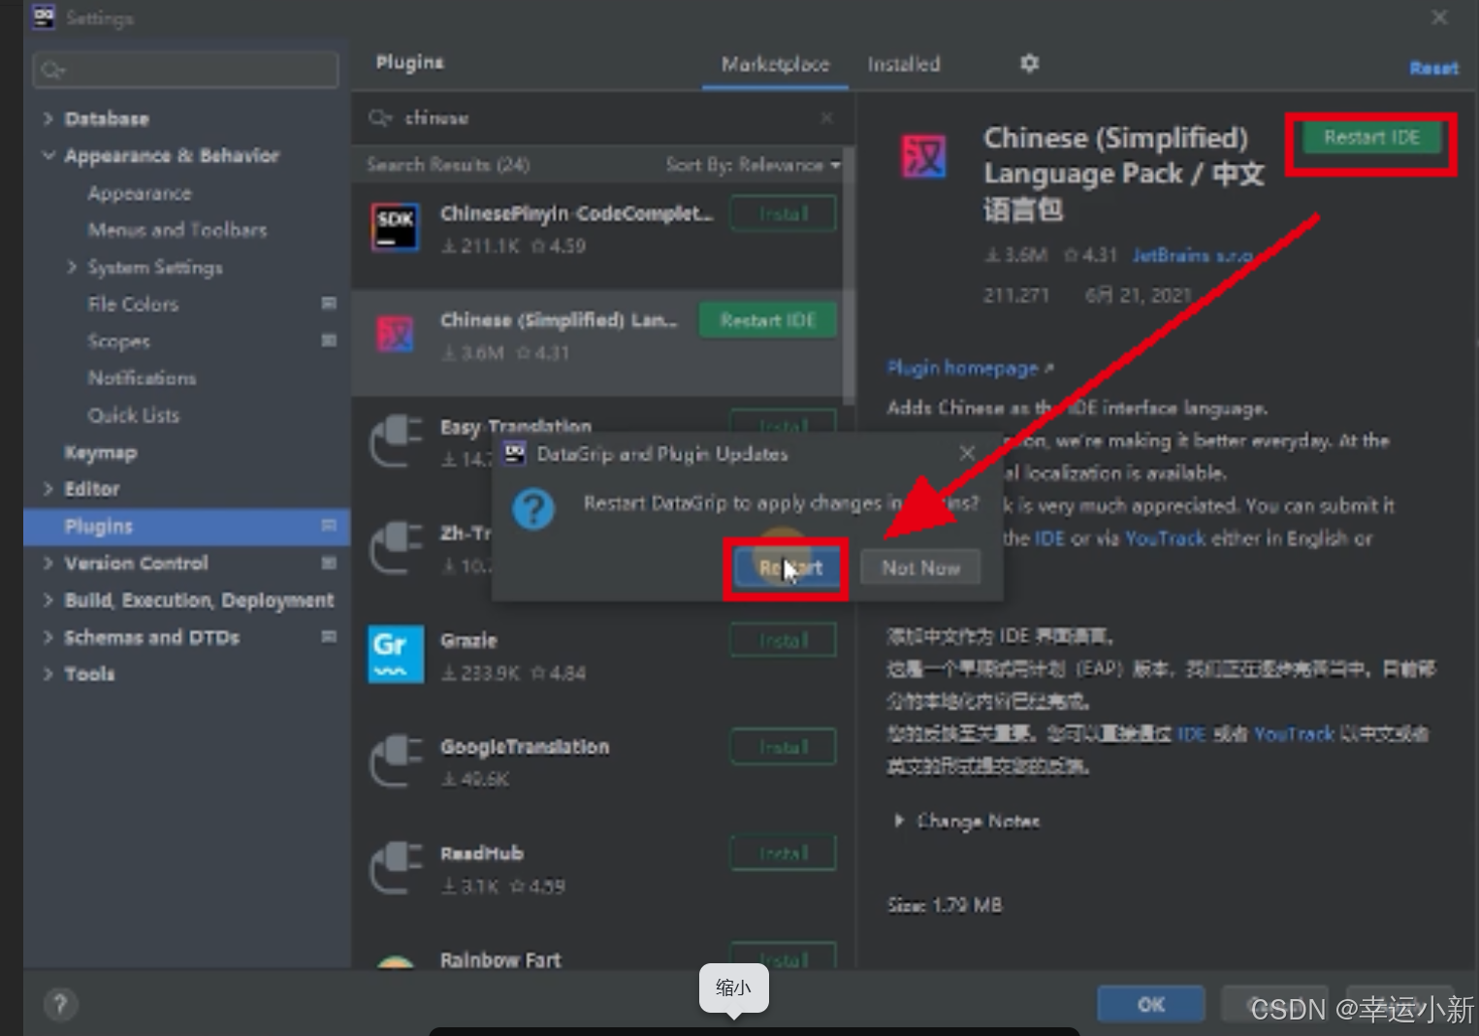Open plugin settings gear icon
Image resolution: width=1479 pixels, height=1036 pixels.
[1029, 63]
